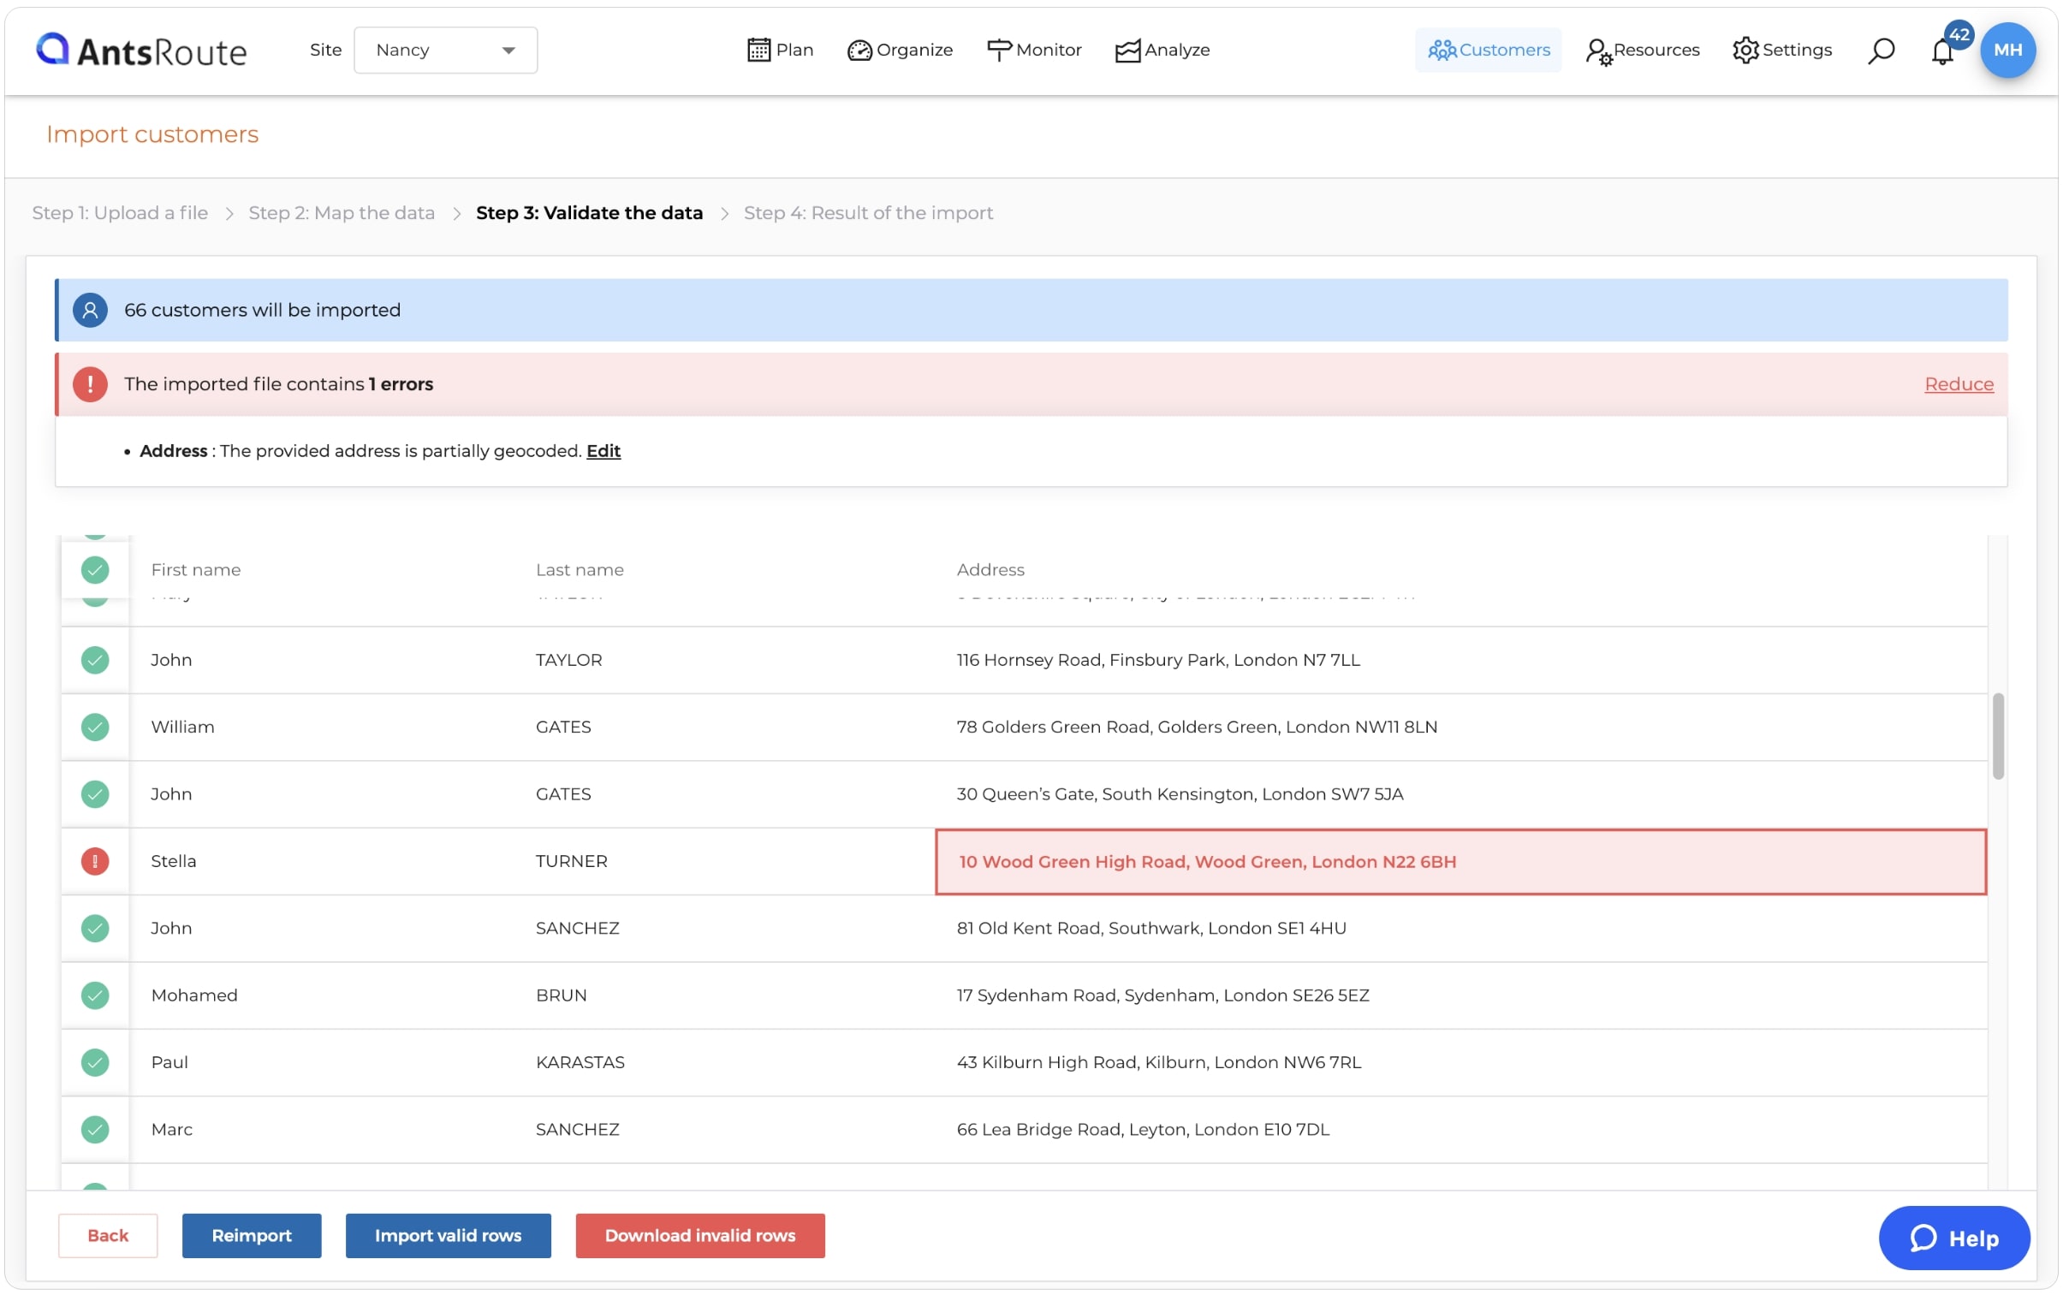Open the Resources menu
The height and width of the screenshot is (1295, 2063).
(x=1642, y=50)
